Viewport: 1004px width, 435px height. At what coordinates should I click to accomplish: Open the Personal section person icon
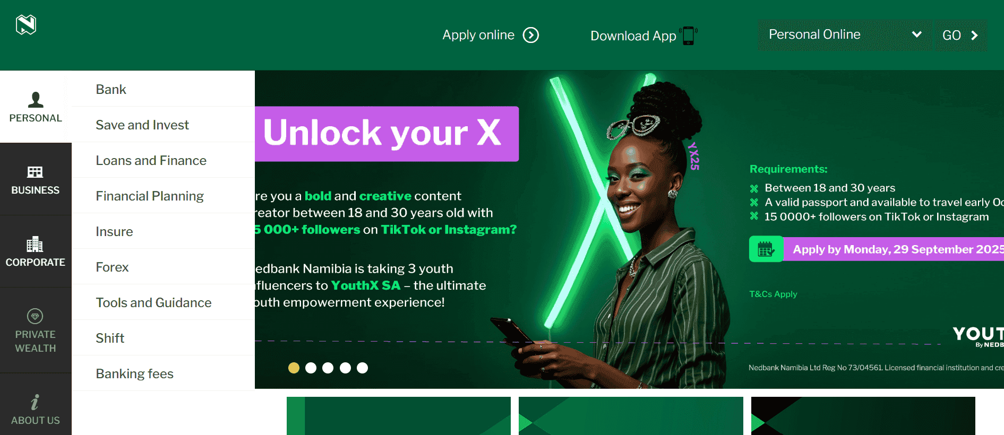(x=36, y=99)
